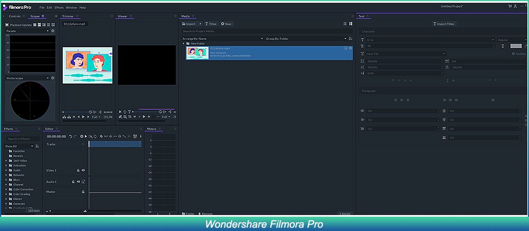Viewport: 529px width, 231px height.
Task: Select the two-row scopes layout icon
Action: (39, 25)
